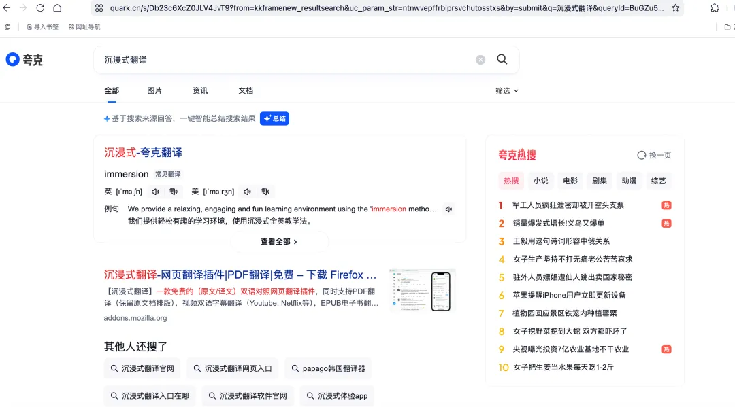Open hot search 植物园回应景区铁笼内种植罂粟
Image resolution: width=735 pixels, height=407 pixels.
pos(565,313)
